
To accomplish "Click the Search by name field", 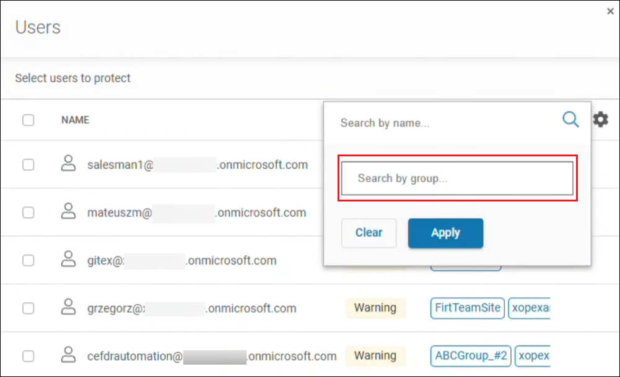I will point(434,122).
